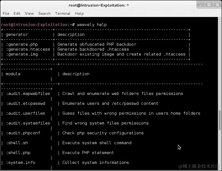Click the ':audit.mapwebfiles' module

tap(28, 94)
